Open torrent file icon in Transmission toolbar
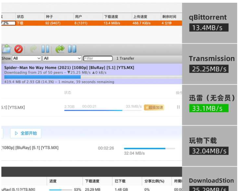Screen dimensions: 238x191 (x=7, y=49)
